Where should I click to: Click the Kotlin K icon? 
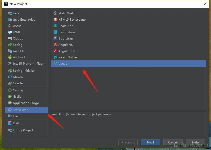[x=10, y=123]
